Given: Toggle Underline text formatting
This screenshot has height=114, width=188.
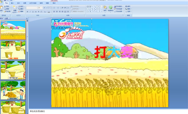Looking at the screenshot, I should tap(33, 12).
